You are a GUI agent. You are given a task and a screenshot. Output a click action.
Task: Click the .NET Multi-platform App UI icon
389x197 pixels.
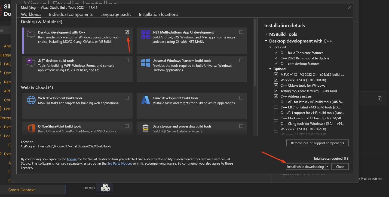pos(145,35)
